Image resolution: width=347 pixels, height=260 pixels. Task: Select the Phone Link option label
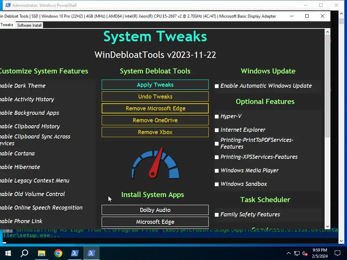tap(21, 221)
